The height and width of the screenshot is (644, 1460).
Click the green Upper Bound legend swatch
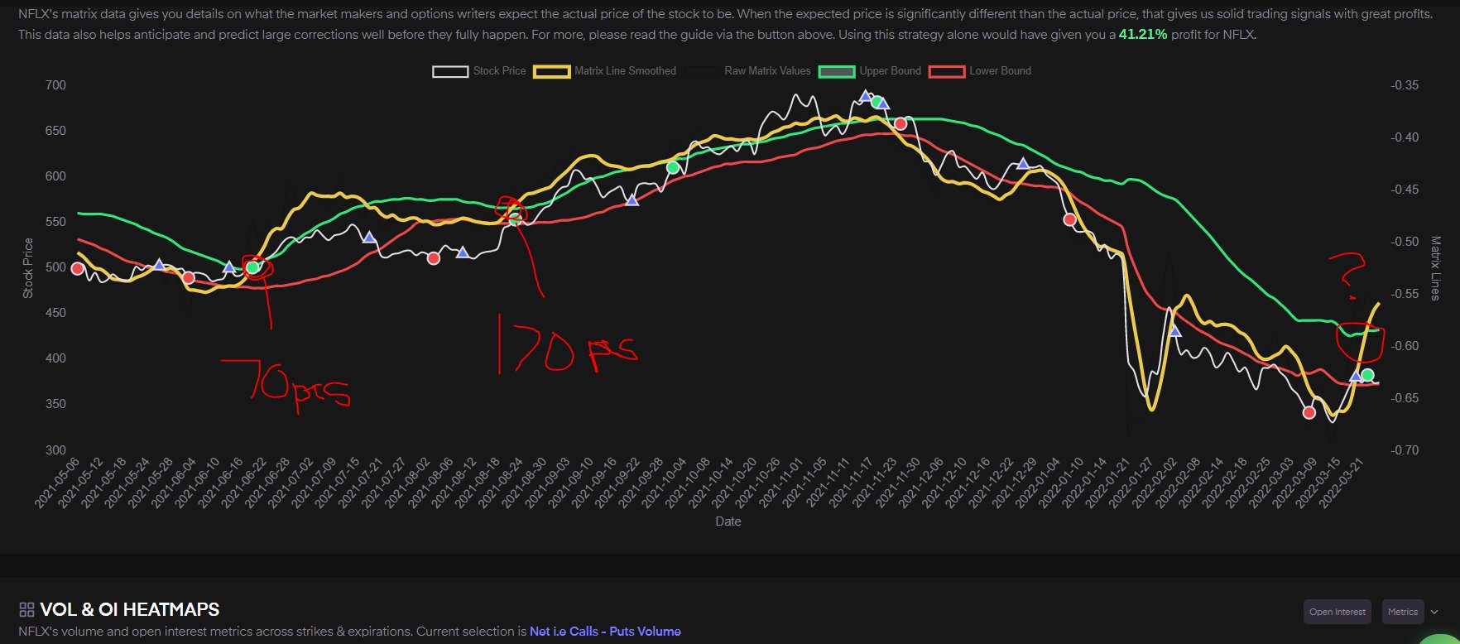[x=836, y=71]
